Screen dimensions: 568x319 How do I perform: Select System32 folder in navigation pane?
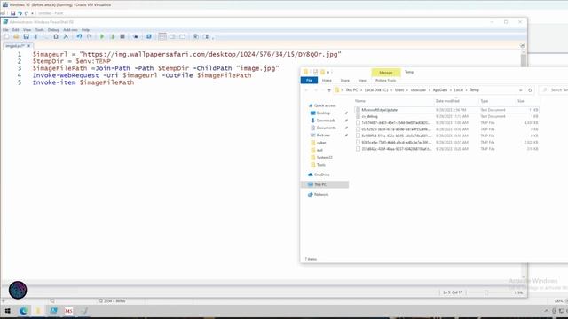click(x=321, y=158)
